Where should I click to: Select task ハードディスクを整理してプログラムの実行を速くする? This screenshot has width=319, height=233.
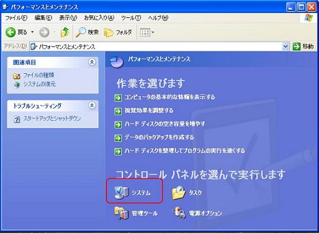coord(184,151)
